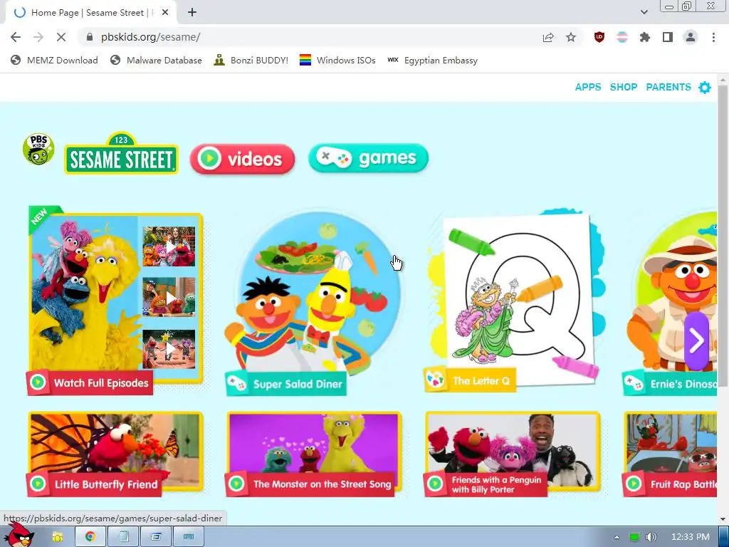Open the Egyptian Embassy bookmark

point(432,61)
